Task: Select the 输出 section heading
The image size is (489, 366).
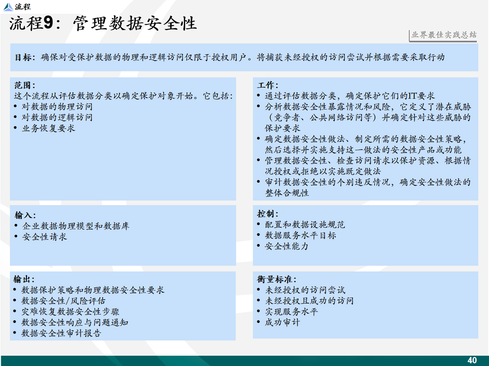Action: coord(24,279)
